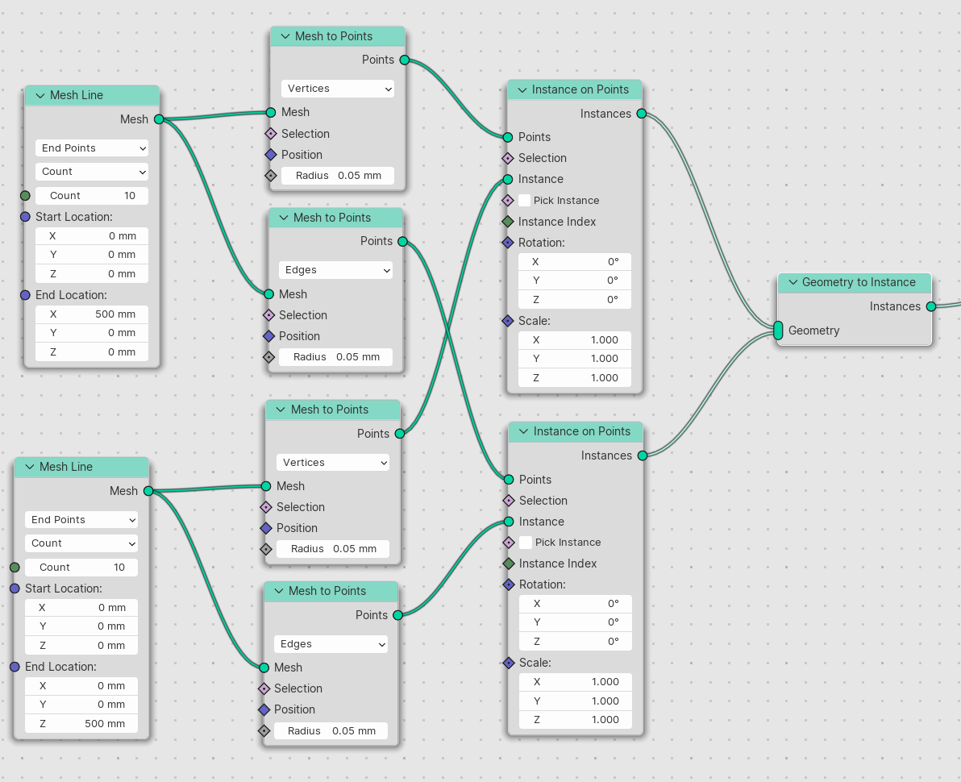
Task: Click End Location socket on upper Mesh Line node
Action: pos(25,295)
